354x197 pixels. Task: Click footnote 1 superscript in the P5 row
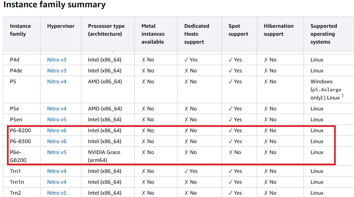(343, 96)
